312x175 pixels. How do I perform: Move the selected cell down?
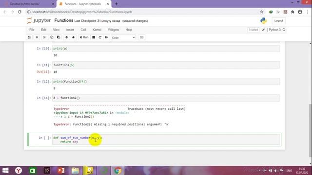click(74, 37)
